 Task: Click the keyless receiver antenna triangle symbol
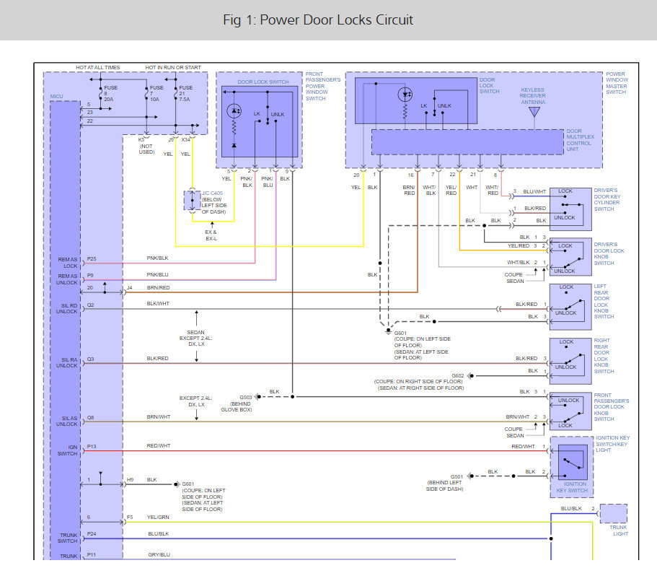(534, 112)
